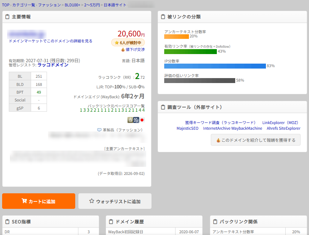The image size is (309, 235).
Task: Open InternetArchive WaybackMachine link
Action: coord(232,128)
